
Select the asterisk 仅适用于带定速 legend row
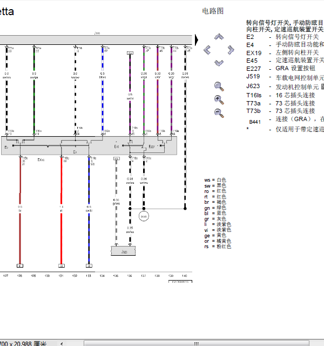pos(285,129)
